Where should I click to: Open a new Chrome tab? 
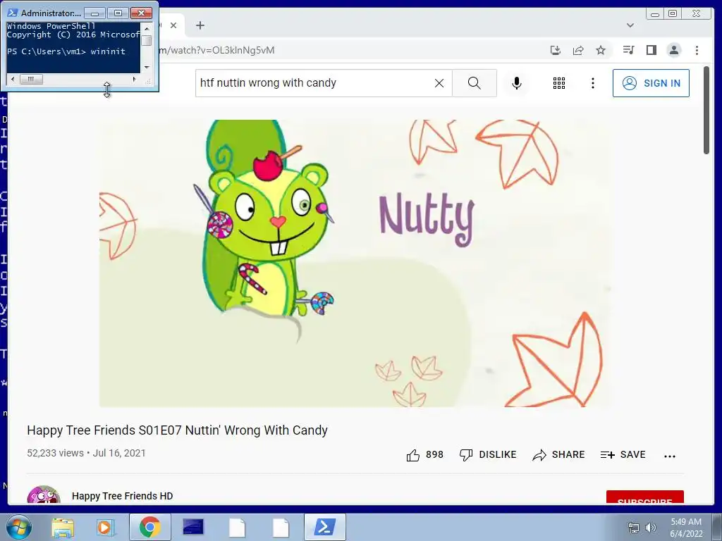click(x=200, y=25)
